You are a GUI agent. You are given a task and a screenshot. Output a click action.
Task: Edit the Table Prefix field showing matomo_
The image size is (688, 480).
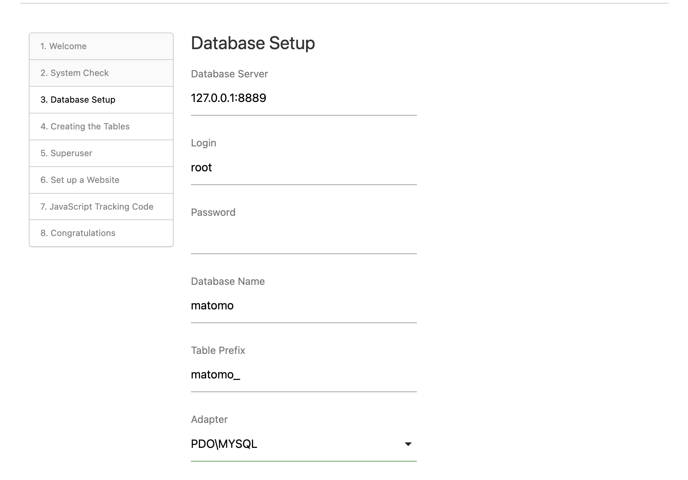pyautogui.click(x=303, y=375)
